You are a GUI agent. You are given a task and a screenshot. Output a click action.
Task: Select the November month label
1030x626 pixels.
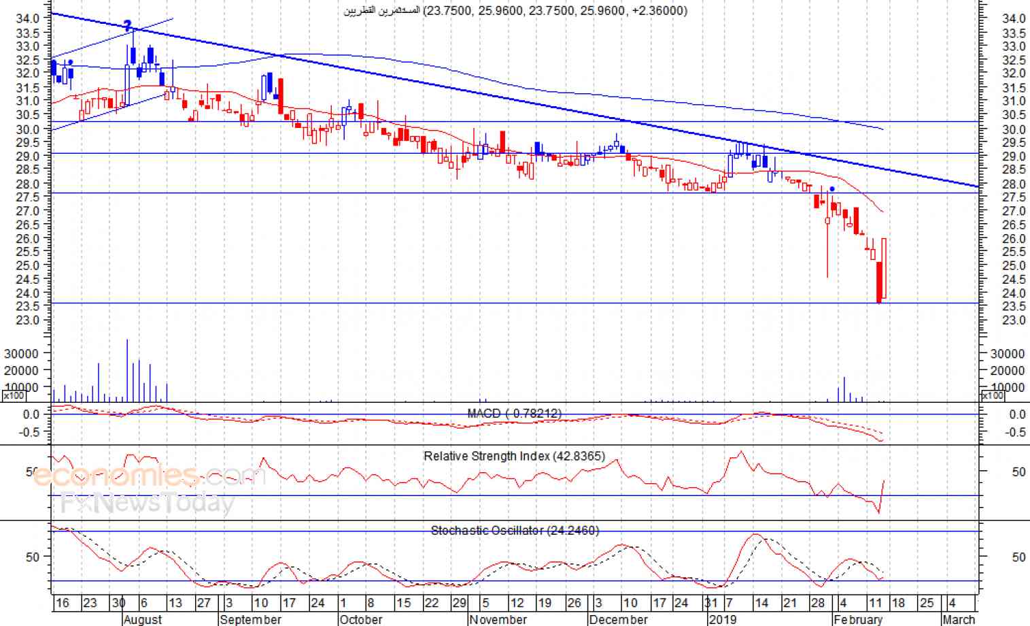pos(498,619)
